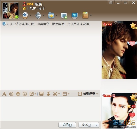The image size is (137, 129).
Task: Expand the 消息记录 history dropdown arrow
Action: (97, 94)
